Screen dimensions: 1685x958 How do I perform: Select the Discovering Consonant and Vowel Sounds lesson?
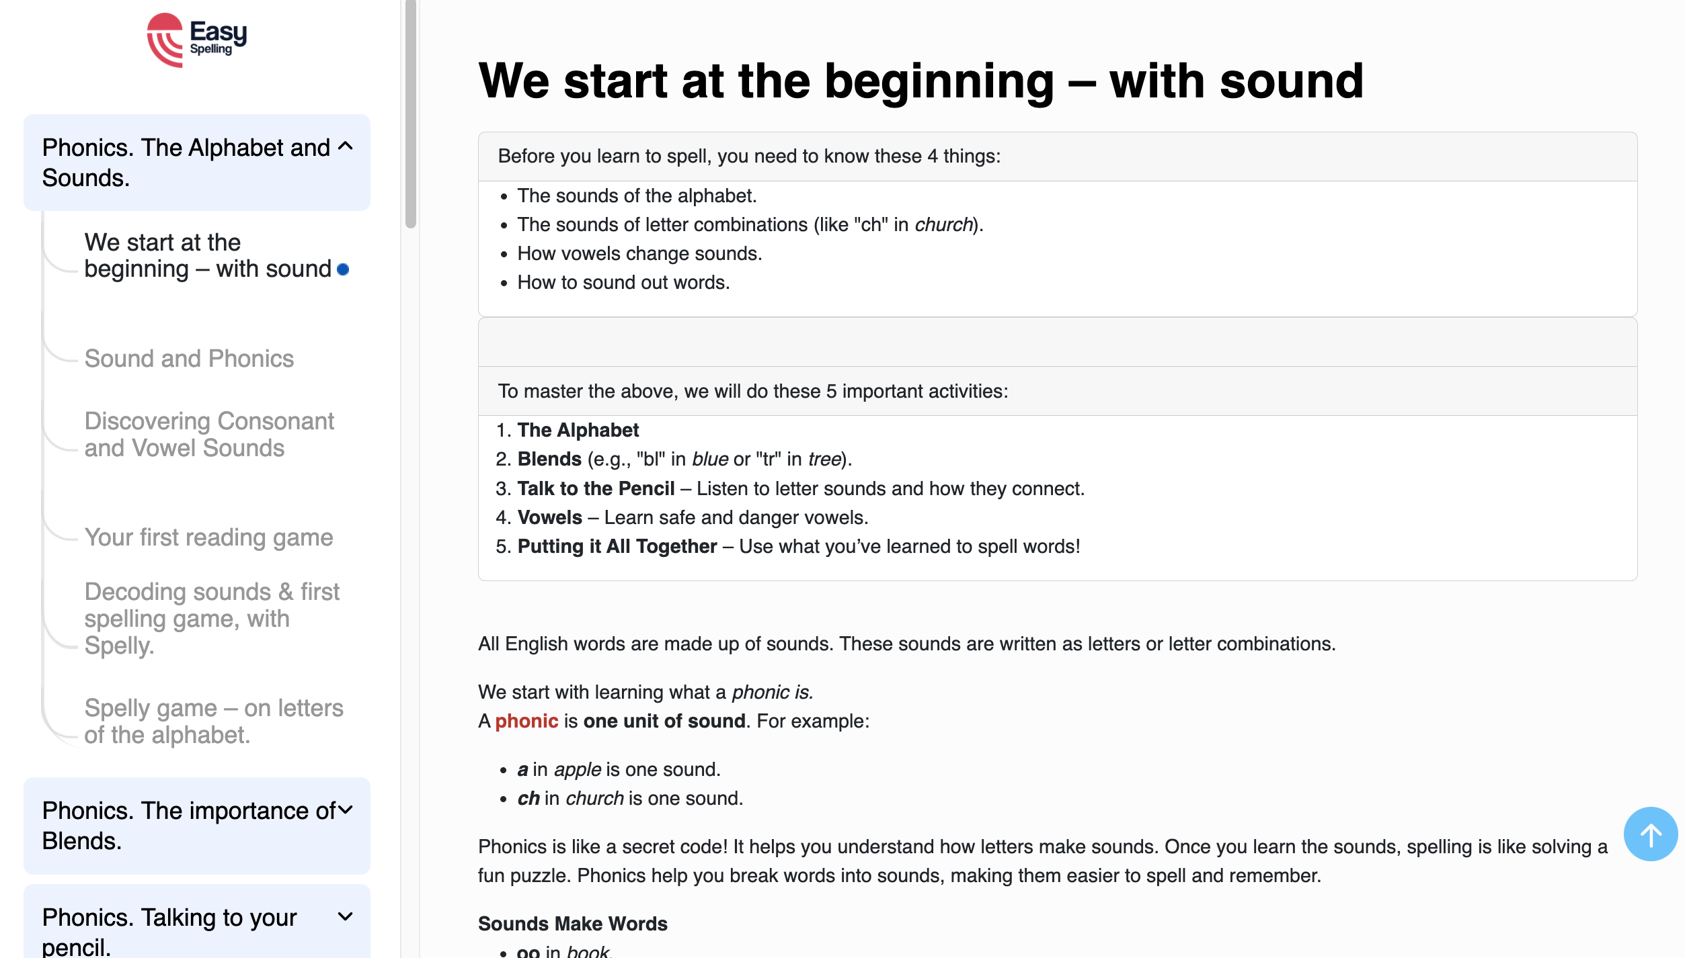(210, 434)
